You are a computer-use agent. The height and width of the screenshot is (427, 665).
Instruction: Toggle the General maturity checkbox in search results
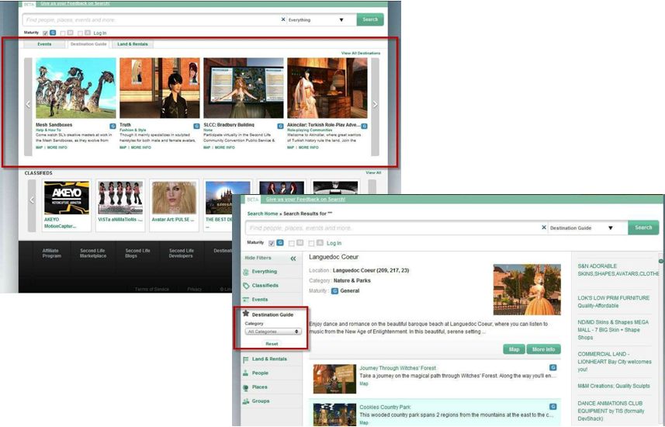click(271, 243)
